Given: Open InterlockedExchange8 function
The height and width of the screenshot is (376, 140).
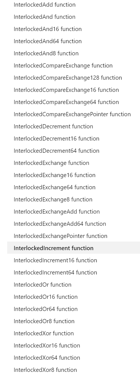Looking at the screenshot, I should [x=53, y=199].
